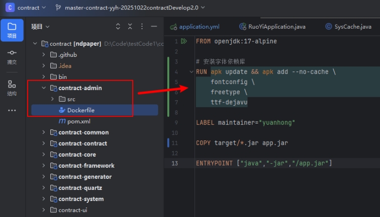The image size is (380, 217).
Task: Click the Git branch icon
Action: tap(58, 8)
